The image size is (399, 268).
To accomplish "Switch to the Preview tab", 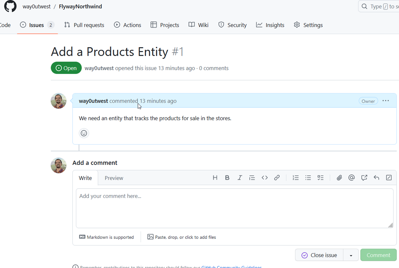I will [x=114, y=178].
